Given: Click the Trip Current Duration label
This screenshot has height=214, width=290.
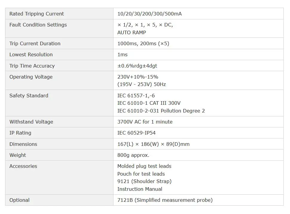Looking at the screenshot, I should tap(35, 43).
